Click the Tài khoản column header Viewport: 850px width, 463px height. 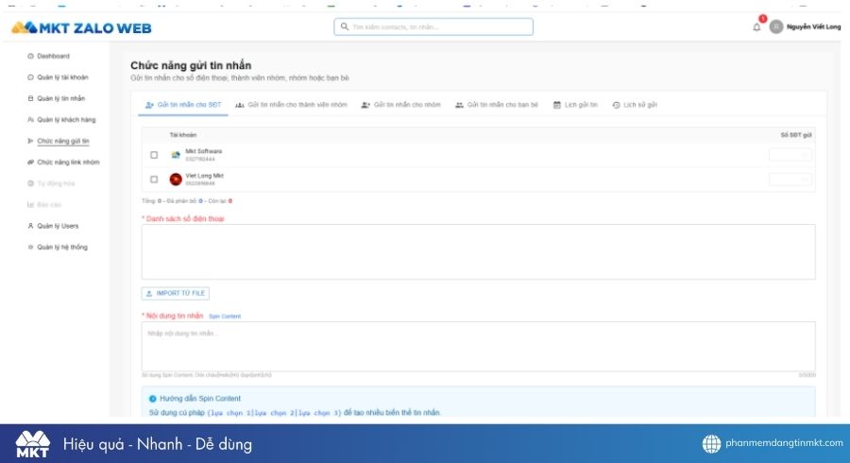pyautogui.click(x=182, y=134)
